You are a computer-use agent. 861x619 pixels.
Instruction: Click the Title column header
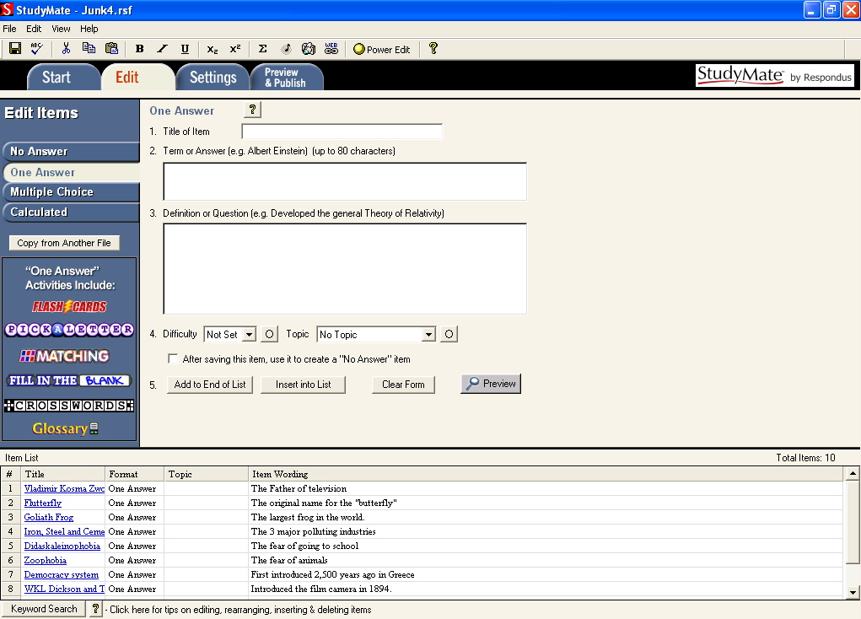click(x=62, y=474)
